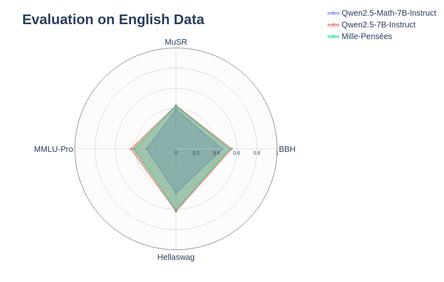Click the 0 tick at chart center
The width and height of the screenshot is (444, 282).
coord(176,153)
